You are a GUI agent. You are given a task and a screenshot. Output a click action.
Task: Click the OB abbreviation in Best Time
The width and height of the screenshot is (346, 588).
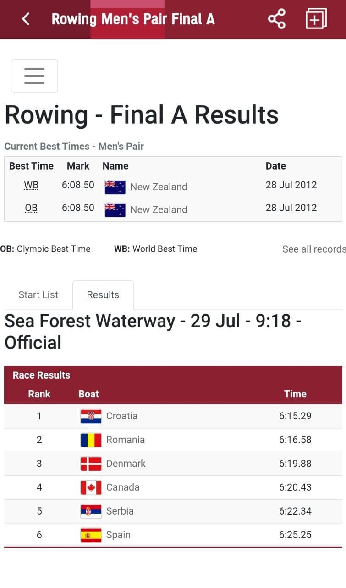pos(31,208)
